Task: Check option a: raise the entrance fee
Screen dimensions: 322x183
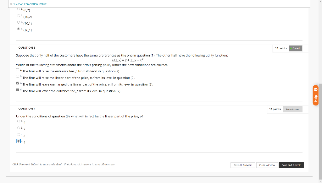Action: click(x=18, y=70)
